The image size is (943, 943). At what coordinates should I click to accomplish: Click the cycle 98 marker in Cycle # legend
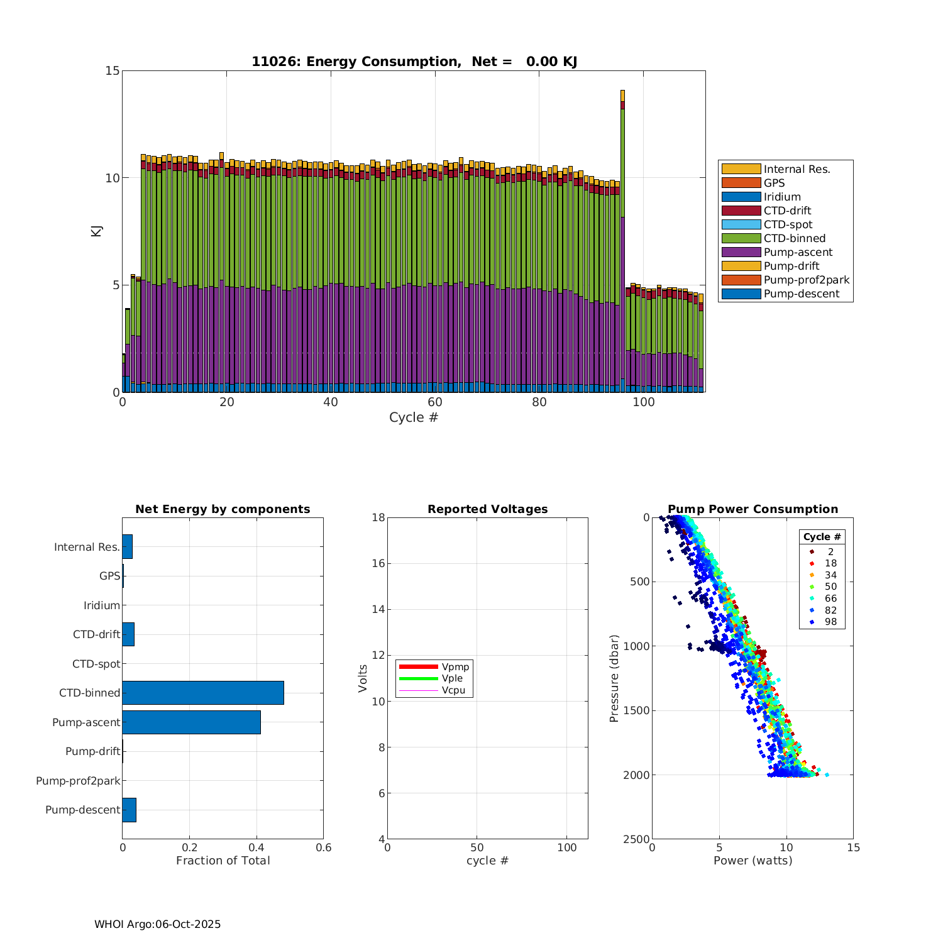click(812, 622)
